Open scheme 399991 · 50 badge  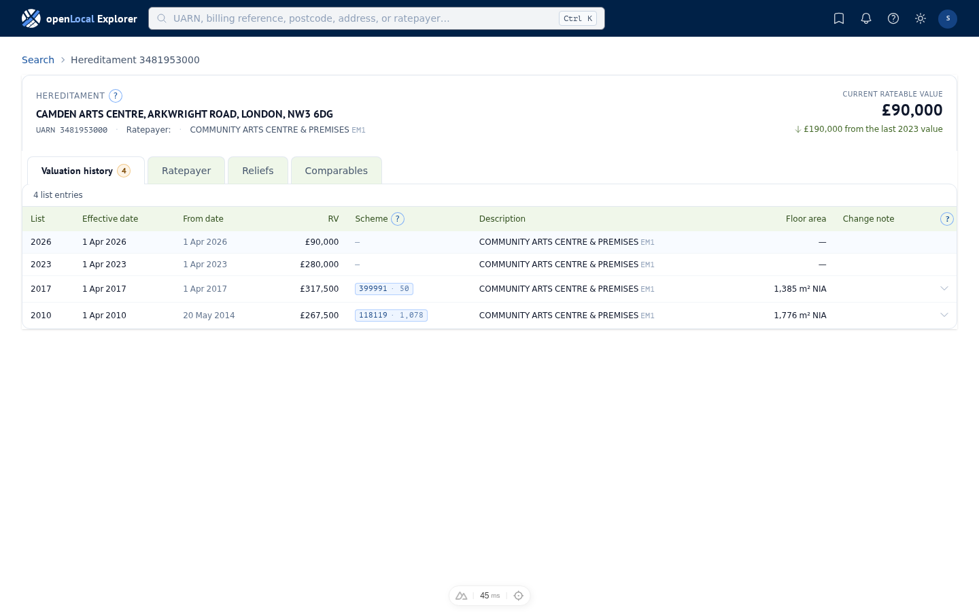point(384,289)
